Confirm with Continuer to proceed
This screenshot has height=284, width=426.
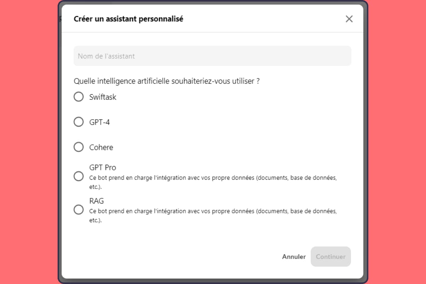[x=331, y=256]
